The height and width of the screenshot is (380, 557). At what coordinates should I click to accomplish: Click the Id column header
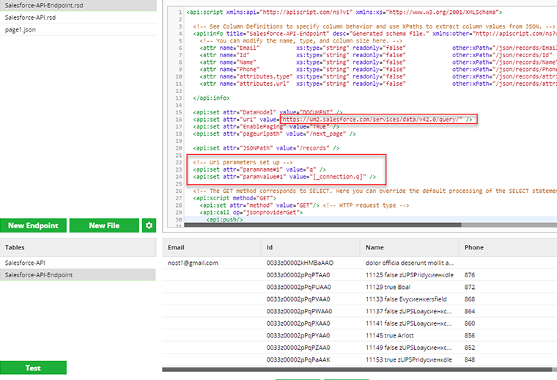(311, 247)
